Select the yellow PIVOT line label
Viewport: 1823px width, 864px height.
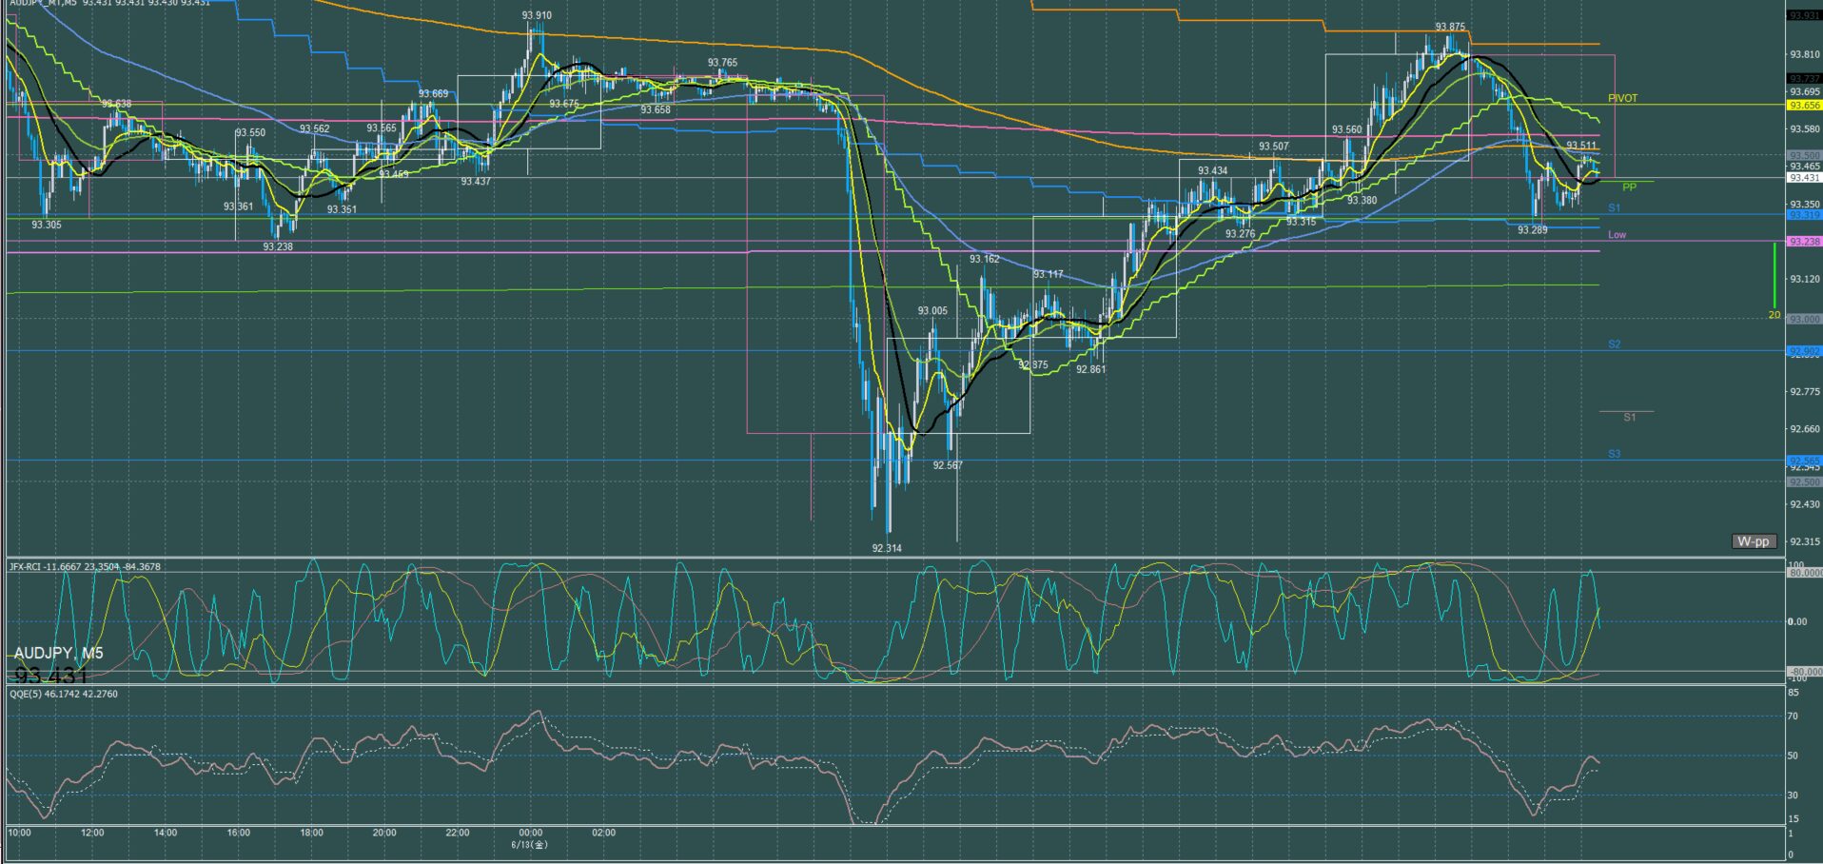pyautogui.click(x=1623, y=99)
